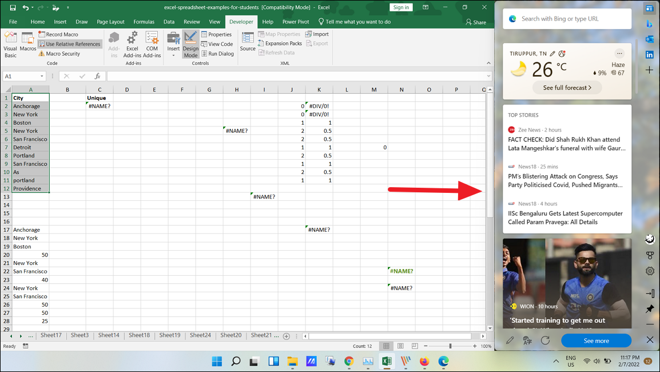Collapse the ribbon with the chevron
This screenshot has width=660, height=372.
[488, 63]
